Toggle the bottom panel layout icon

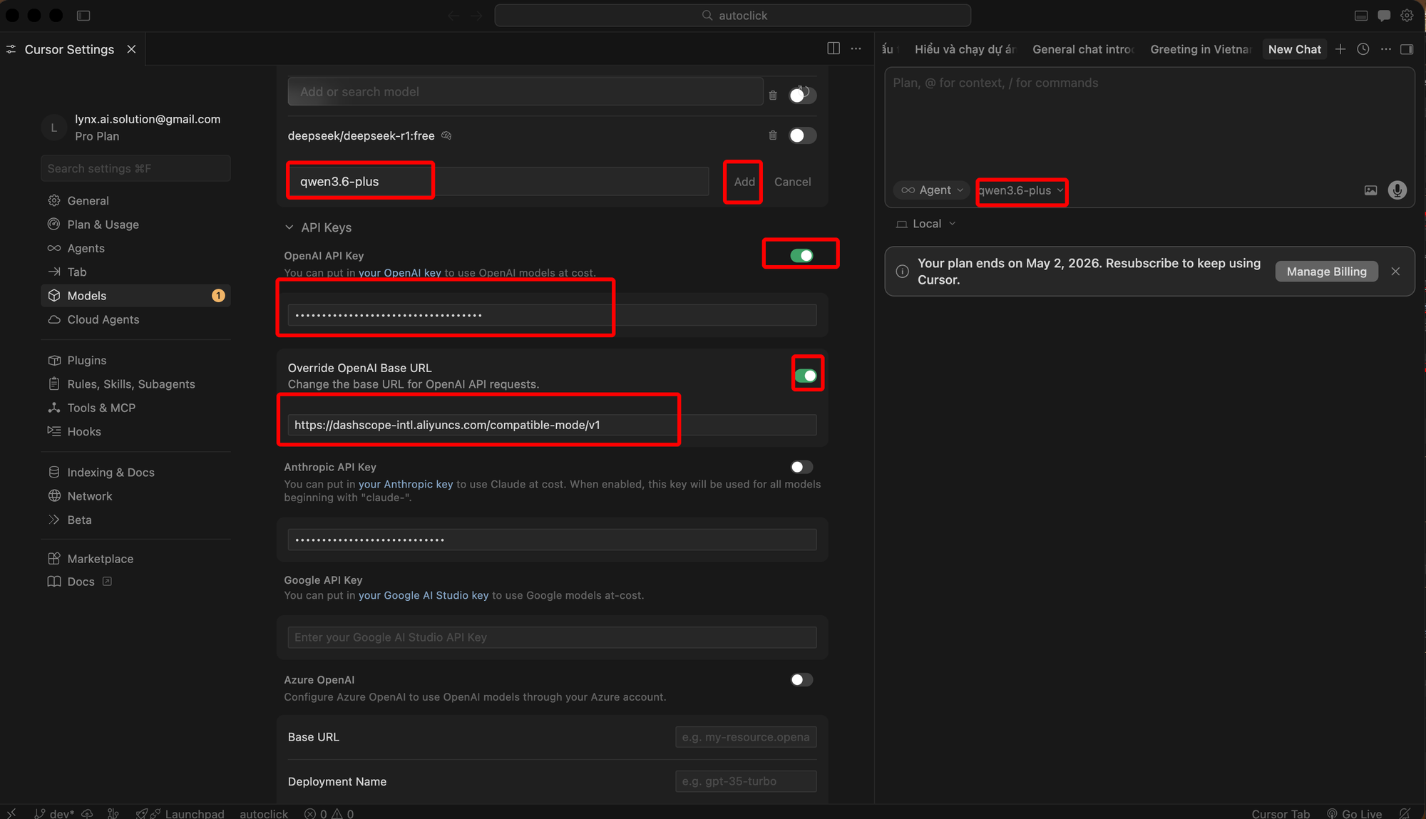1361,15
